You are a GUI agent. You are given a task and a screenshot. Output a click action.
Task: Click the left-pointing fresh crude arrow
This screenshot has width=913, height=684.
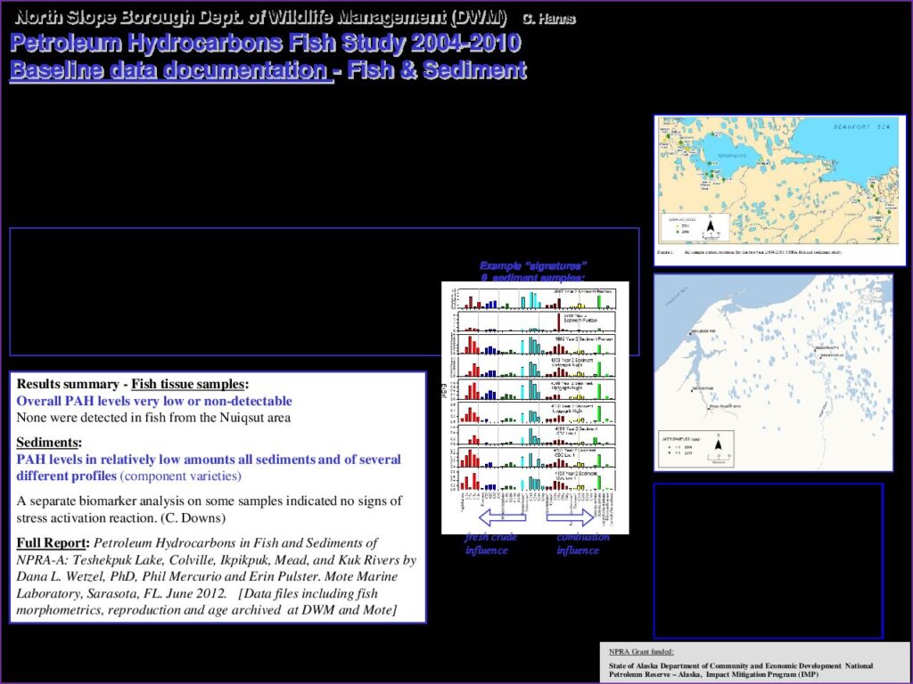click(489, 517)
